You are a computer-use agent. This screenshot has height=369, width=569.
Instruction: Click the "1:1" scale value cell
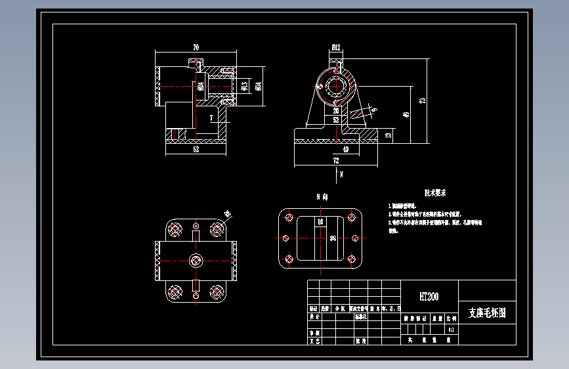452,330
